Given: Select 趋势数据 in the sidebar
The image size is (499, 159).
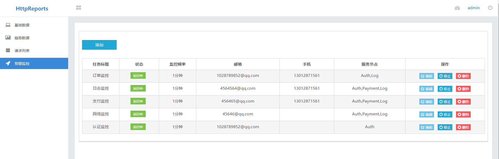Looking at the screenshot, I should [34, 38].
